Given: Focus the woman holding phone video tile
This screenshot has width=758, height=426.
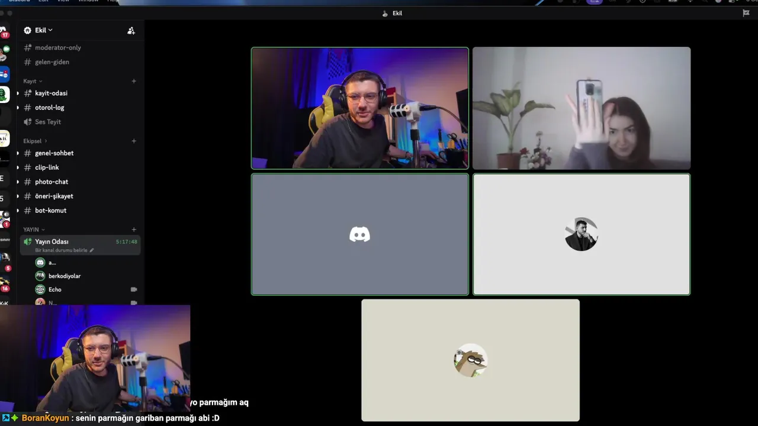Looking at the screenshot, I should (x=582, y=108).
